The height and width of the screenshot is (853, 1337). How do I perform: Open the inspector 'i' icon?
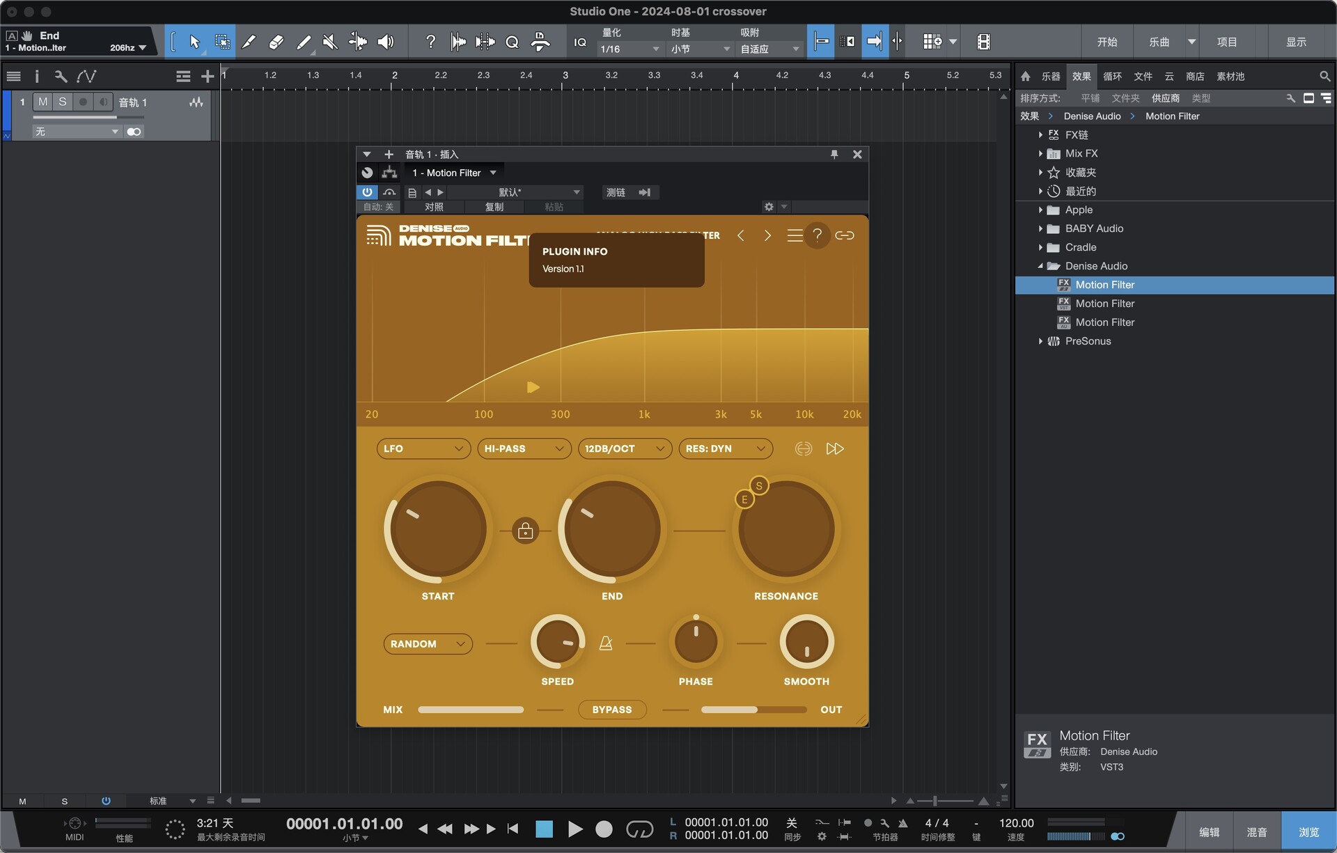point(37,77)
